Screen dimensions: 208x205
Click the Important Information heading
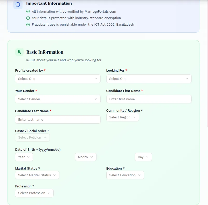click(49, 3)
